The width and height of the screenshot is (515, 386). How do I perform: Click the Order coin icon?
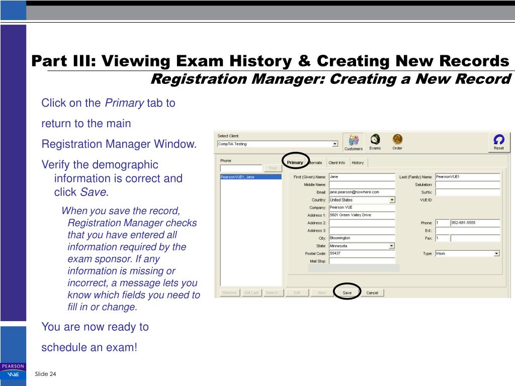[397, 142]
